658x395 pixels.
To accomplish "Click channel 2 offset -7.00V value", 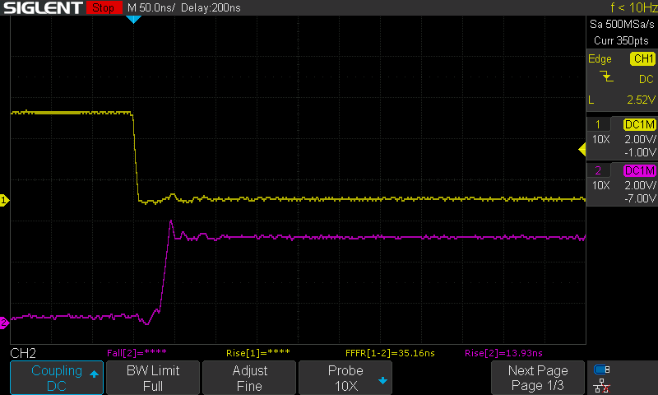I will coord(640,198).
